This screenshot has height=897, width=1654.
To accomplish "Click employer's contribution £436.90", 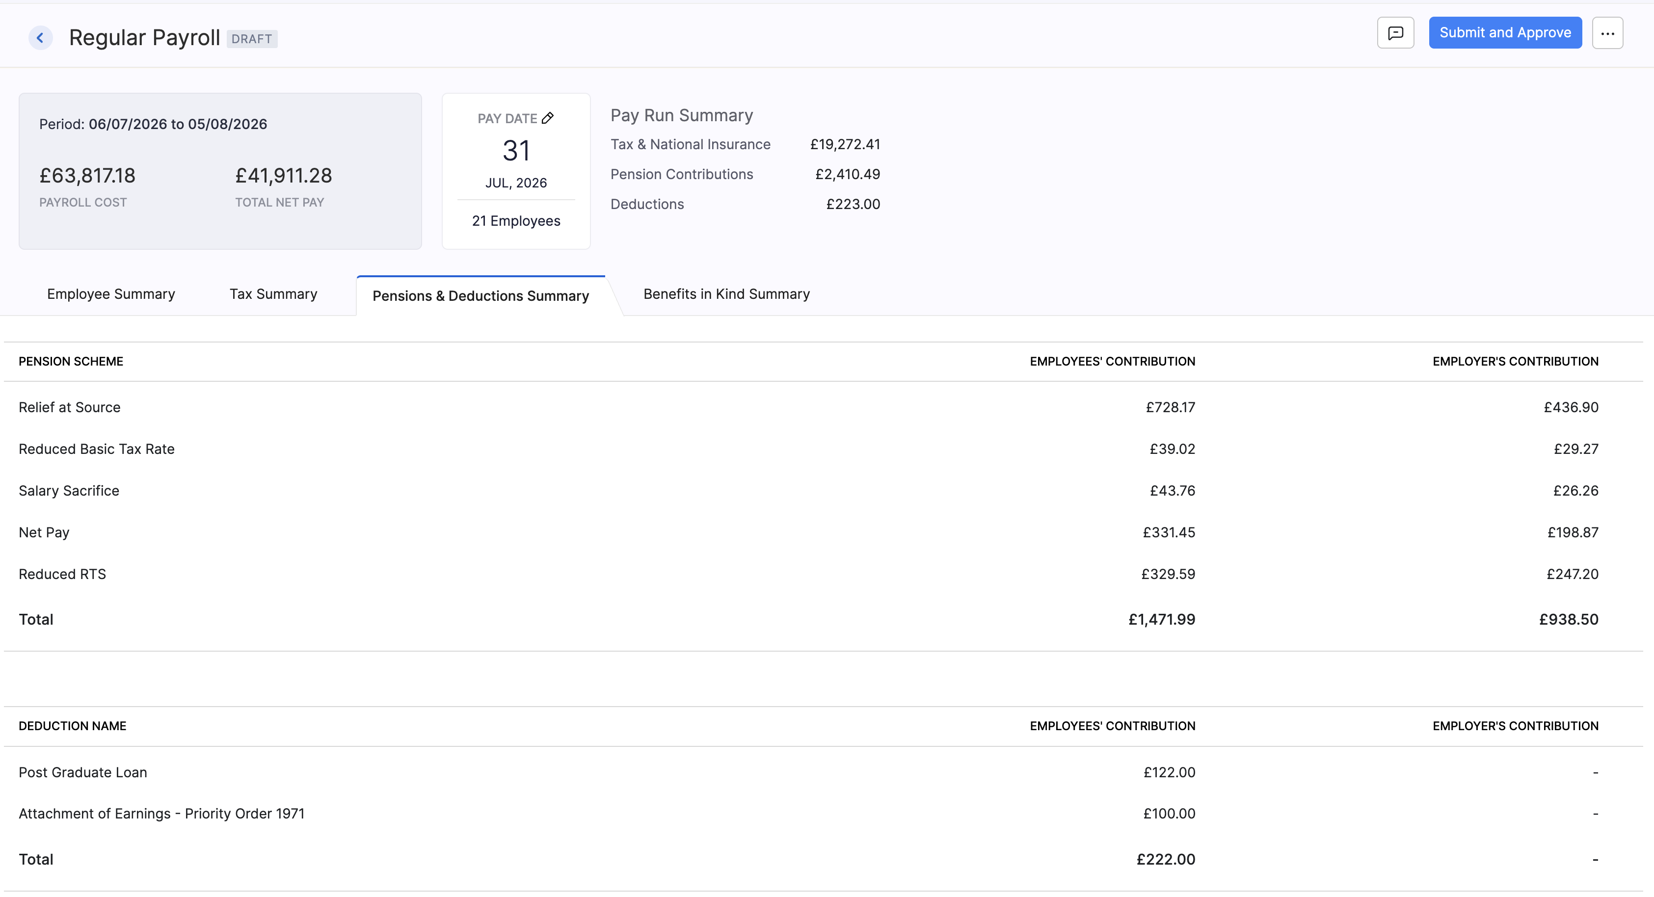I will [x=1571, y=407].
